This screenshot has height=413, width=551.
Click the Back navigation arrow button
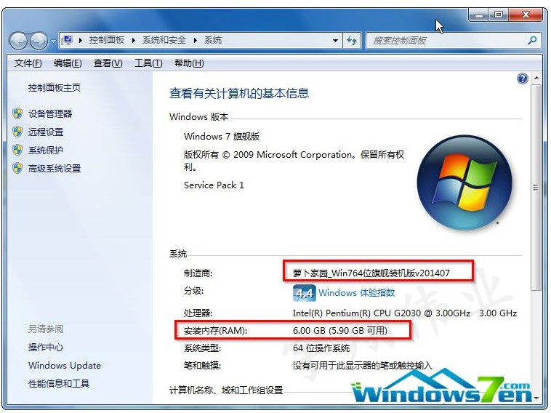[x=18, y=41]
